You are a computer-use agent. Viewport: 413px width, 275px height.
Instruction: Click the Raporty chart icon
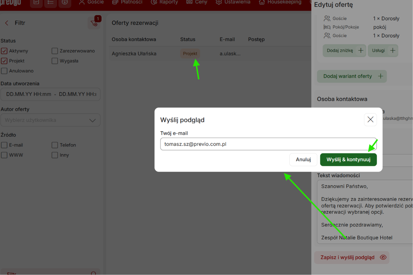tap(154, 2)
